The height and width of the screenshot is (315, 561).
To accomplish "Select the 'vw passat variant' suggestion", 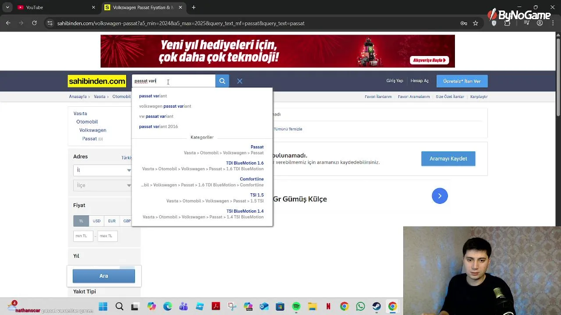I will (x=156, y=116).
